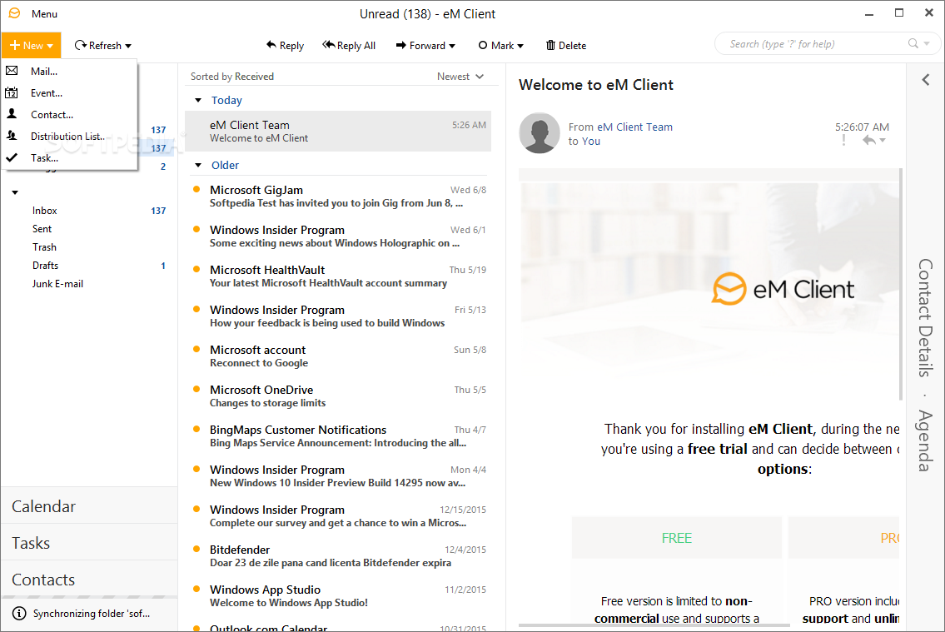Image resolution: width=945 pixels, height=632 pixels.
Task: Click the Distribution List icon in New menu
Action: [x=12, y=136]
